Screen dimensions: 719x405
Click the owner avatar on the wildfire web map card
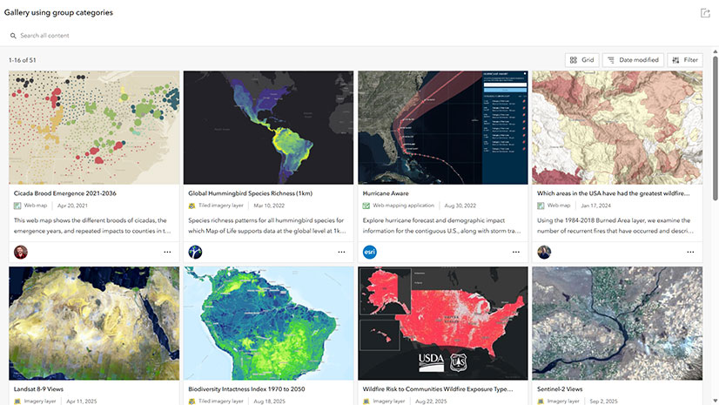click(544, 252)
